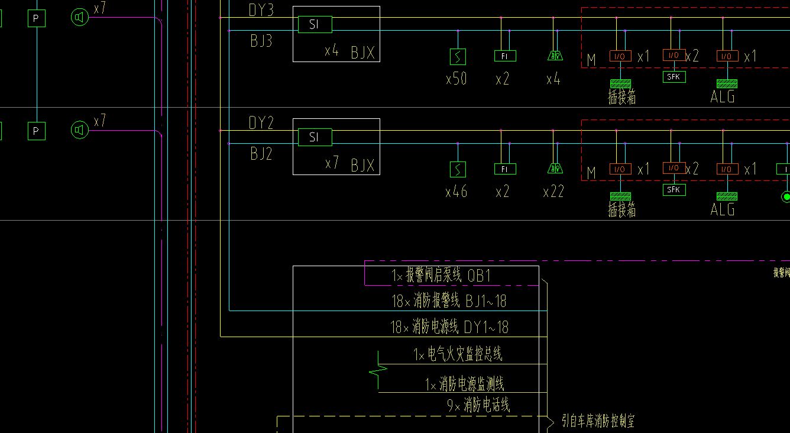Viewport: 790px width, 433px height.
Task: Click the x4 count beside upper BJX
Action: coord(332,50)
